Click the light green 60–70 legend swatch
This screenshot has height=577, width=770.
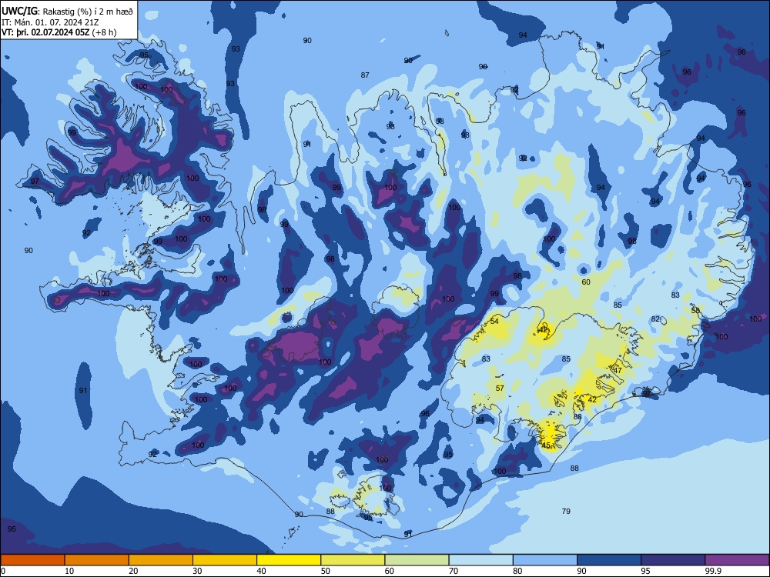tap(417, 560)
